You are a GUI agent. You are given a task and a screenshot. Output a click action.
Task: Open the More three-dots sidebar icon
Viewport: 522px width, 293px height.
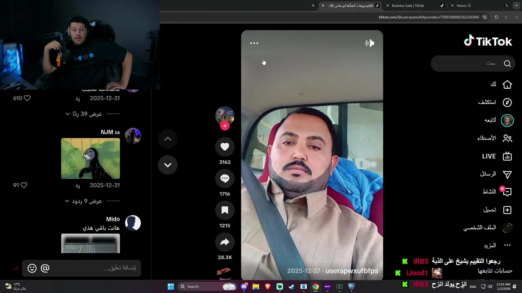(x=507, y=245)
